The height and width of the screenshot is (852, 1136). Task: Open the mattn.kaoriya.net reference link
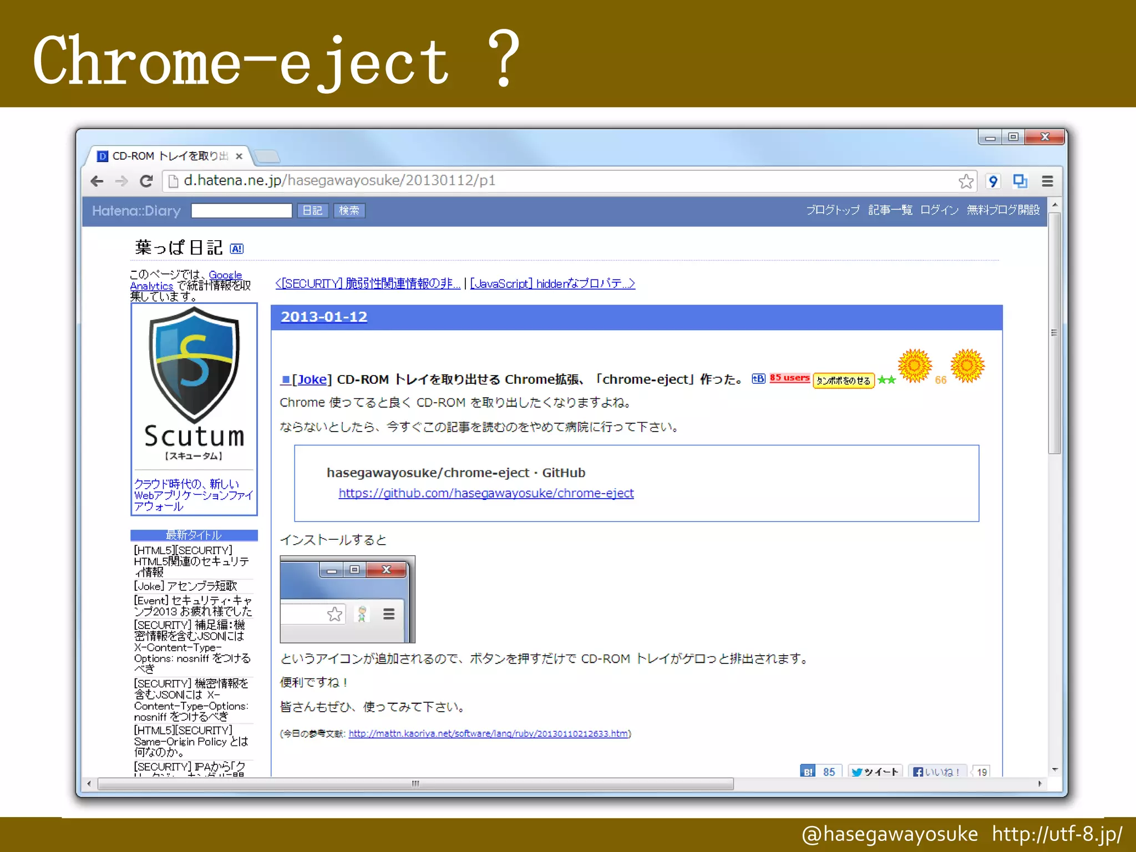[x=488, y=733]
